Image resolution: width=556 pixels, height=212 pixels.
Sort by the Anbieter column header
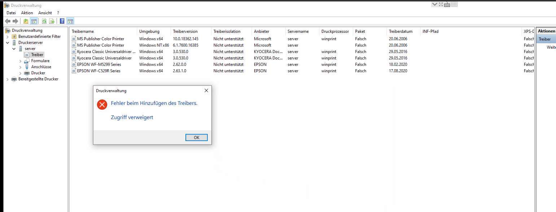pyautogui.click(x=269, y=31)
